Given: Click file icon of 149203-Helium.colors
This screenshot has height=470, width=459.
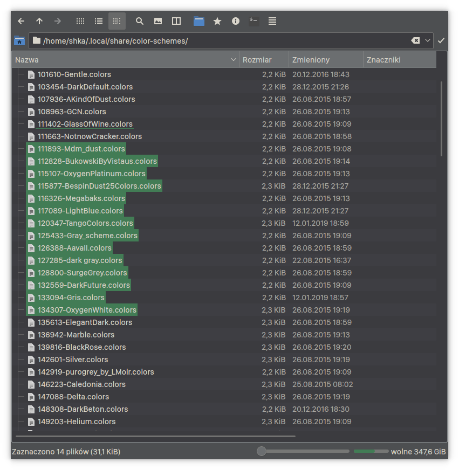Looking at the screenshot, I should click(31, 421).
